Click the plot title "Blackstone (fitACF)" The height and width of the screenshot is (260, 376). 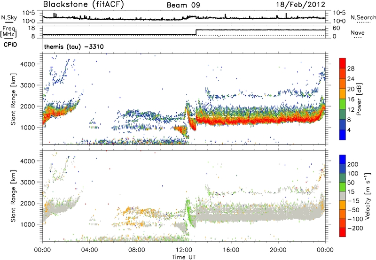84,4
